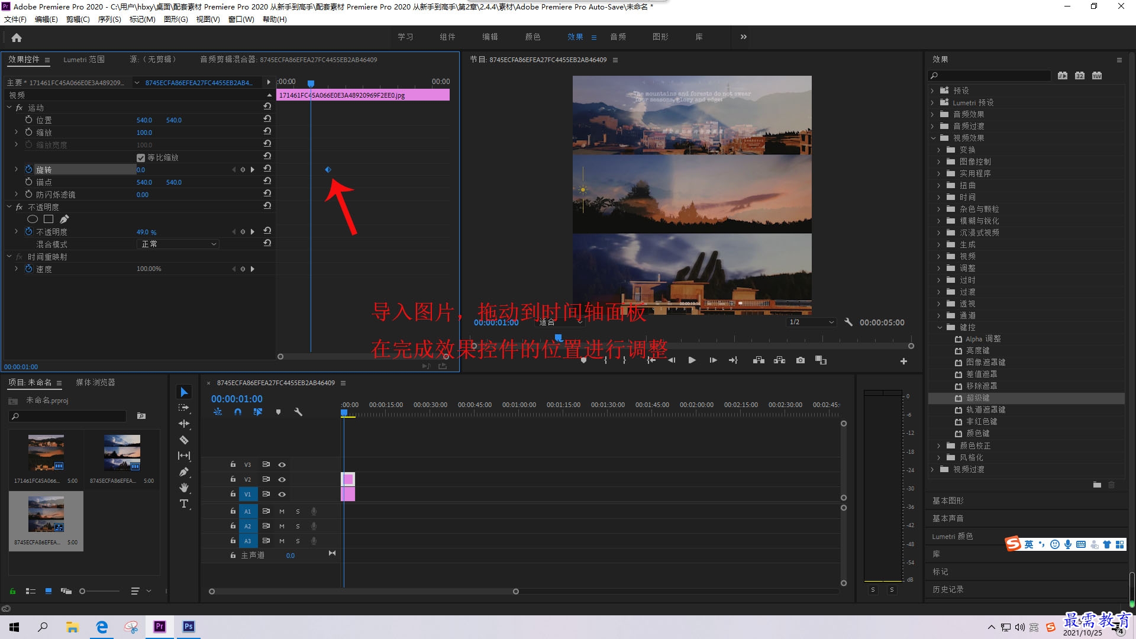1136x639 pixels.
Task: Select the Track Select Forward tool
Action: 184,408
